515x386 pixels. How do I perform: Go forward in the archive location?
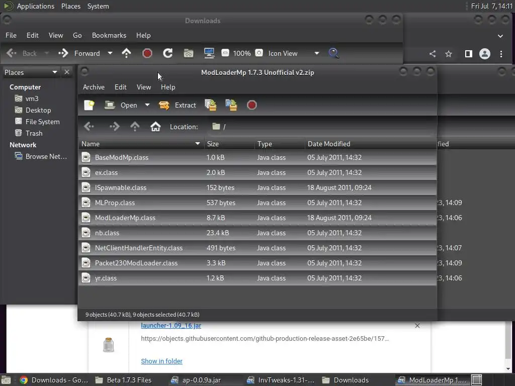pos(114,127)
